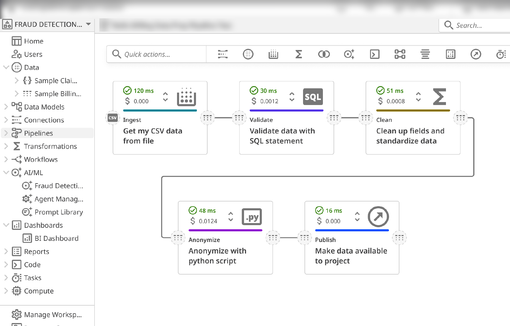Click the 120 ms status on Ingest
Screen dimensions: 510x326
(x=138, y=91)
